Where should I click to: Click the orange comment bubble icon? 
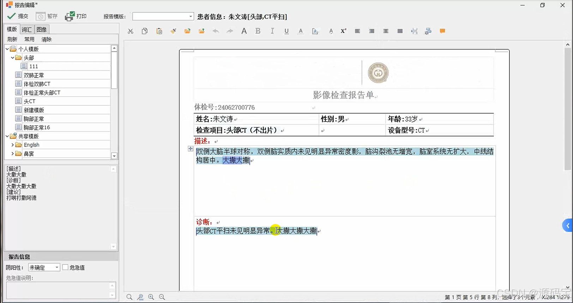pos(442,31)
